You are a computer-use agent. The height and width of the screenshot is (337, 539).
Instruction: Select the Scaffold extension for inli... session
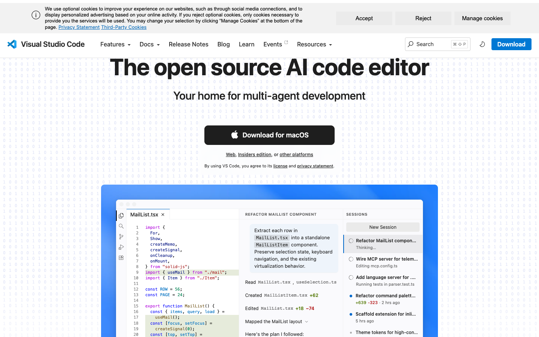coord(383,317)
